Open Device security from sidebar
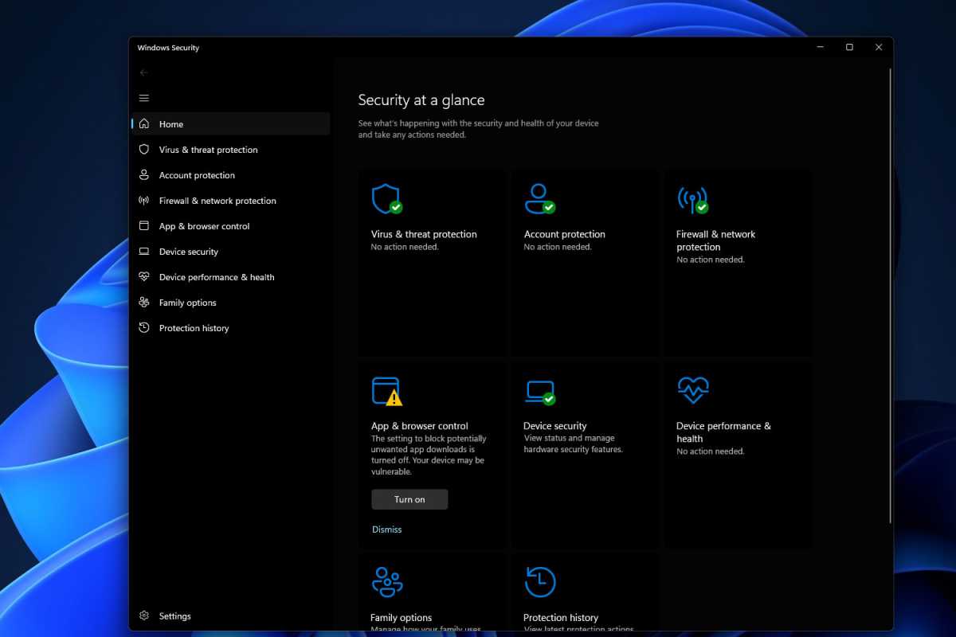This screenshot has width=956, height=637. (x=231, y=251)
